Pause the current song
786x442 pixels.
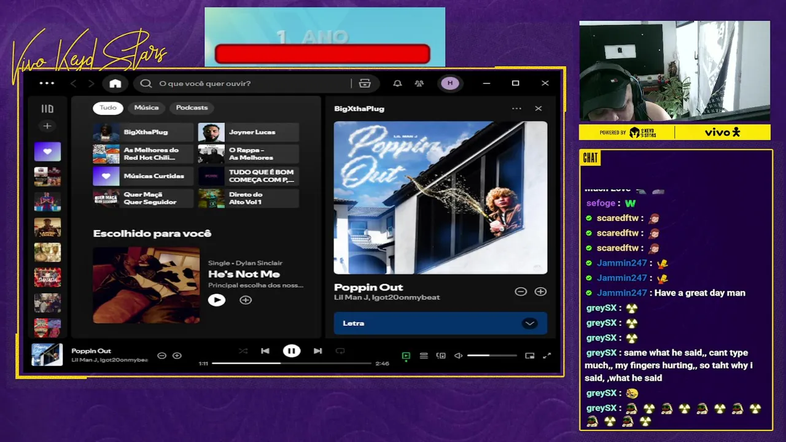click(x=292, y=351)
